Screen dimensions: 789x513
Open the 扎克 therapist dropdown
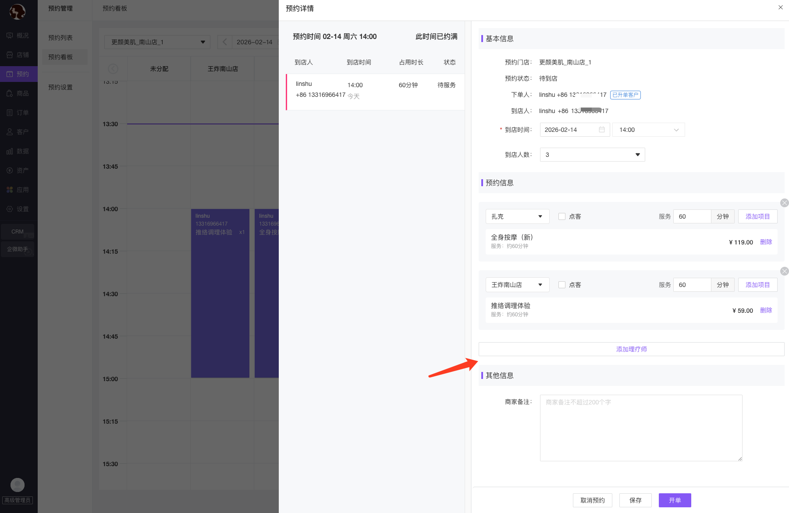tap(517, 216)
